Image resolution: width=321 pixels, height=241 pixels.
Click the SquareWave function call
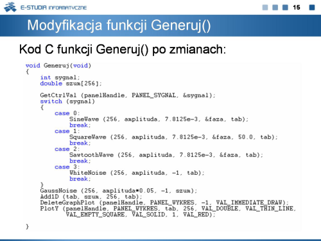point(173,137)
